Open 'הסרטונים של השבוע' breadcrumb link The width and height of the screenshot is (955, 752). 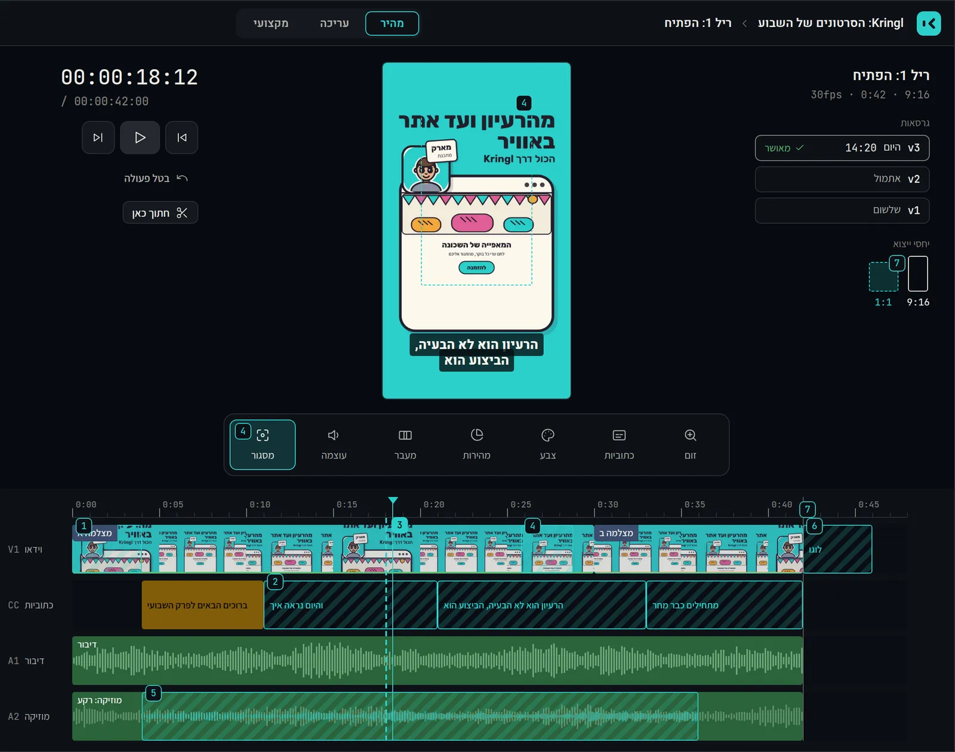[831, 23]
